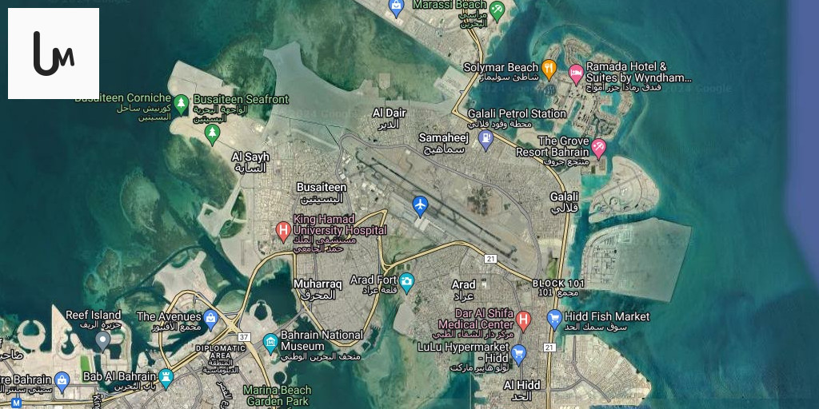Select the Reef Island location pin
The width and height of the screenshot is (819, 409).
click(103, 340)
